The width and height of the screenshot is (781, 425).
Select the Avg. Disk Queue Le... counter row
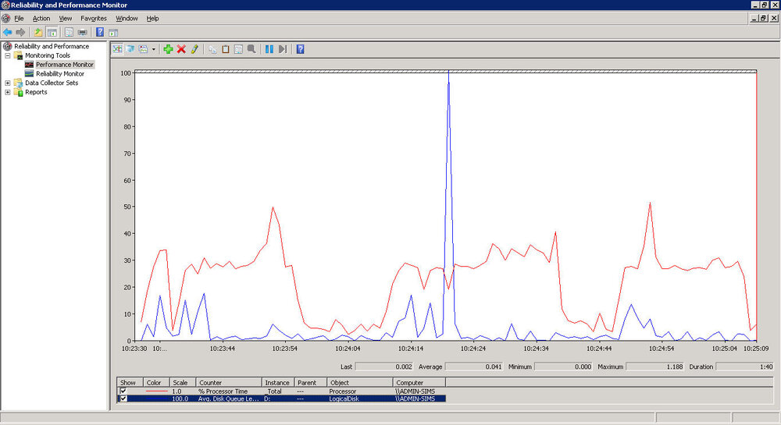[x=281, y=398]
